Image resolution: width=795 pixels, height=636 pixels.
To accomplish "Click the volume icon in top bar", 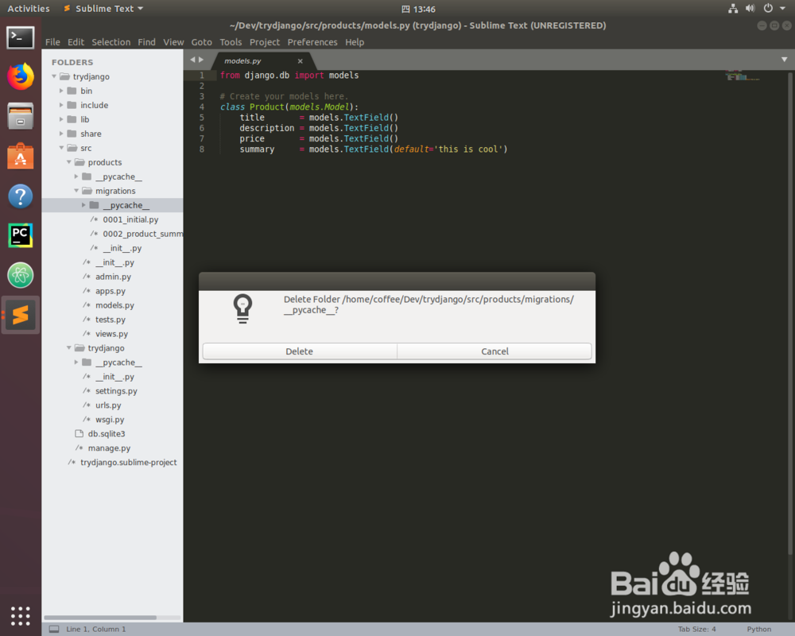I will click(x=750, y=9).
